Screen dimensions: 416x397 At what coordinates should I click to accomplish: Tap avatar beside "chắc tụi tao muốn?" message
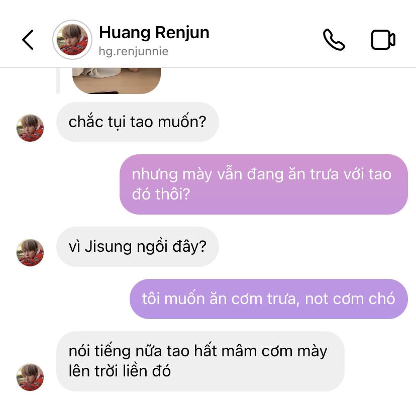pos(30,128)
